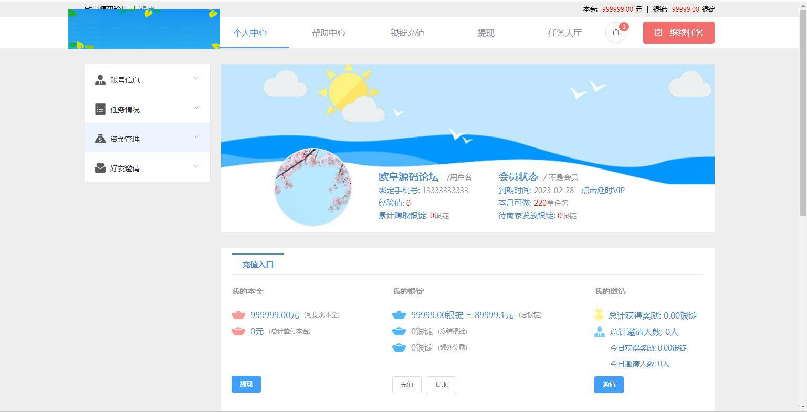Click the 点击延时VIP link
This screenshot has height=412, width=807.
pos(603,191)
